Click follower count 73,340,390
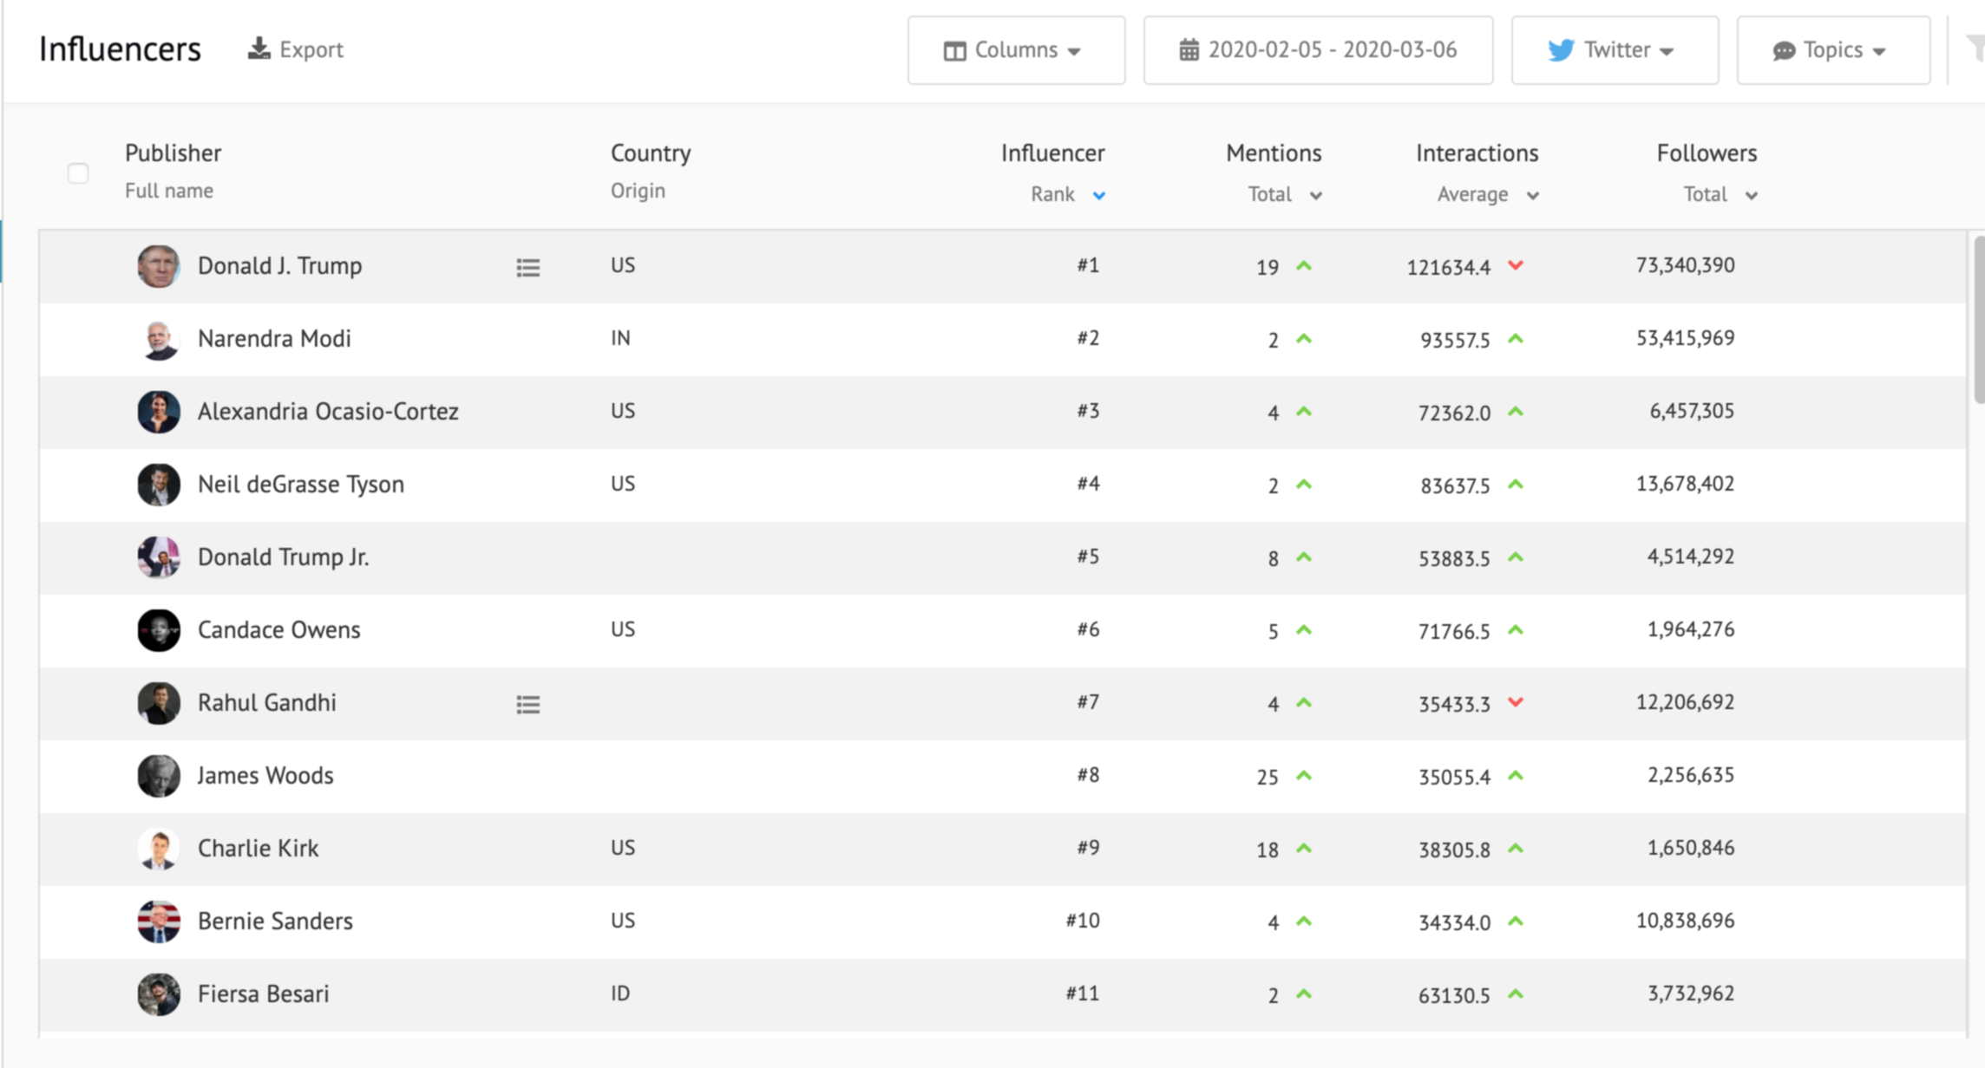 (x=1685, y=265)
